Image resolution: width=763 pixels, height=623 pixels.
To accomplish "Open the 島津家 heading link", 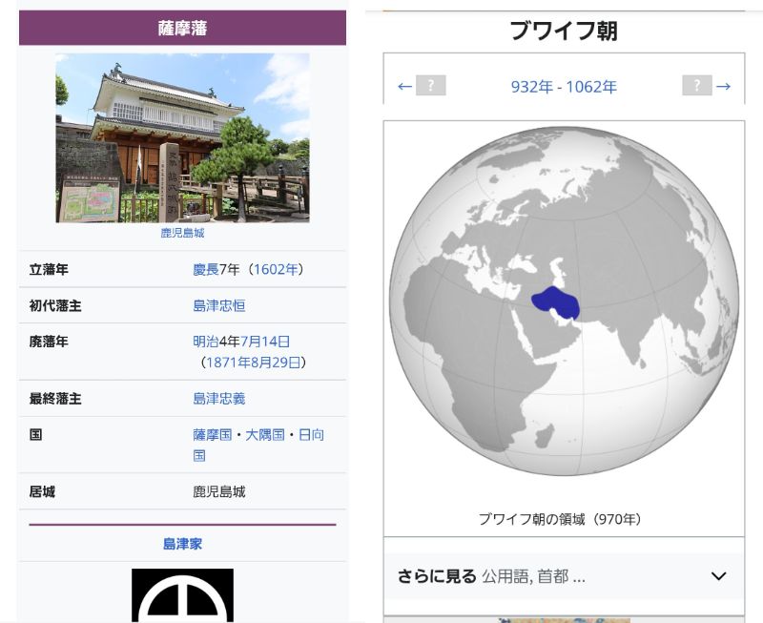I will coord(182,544).
